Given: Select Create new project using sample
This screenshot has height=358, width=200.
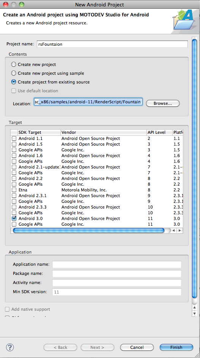Looking at the screenshot, I should (x=14, y=73).
